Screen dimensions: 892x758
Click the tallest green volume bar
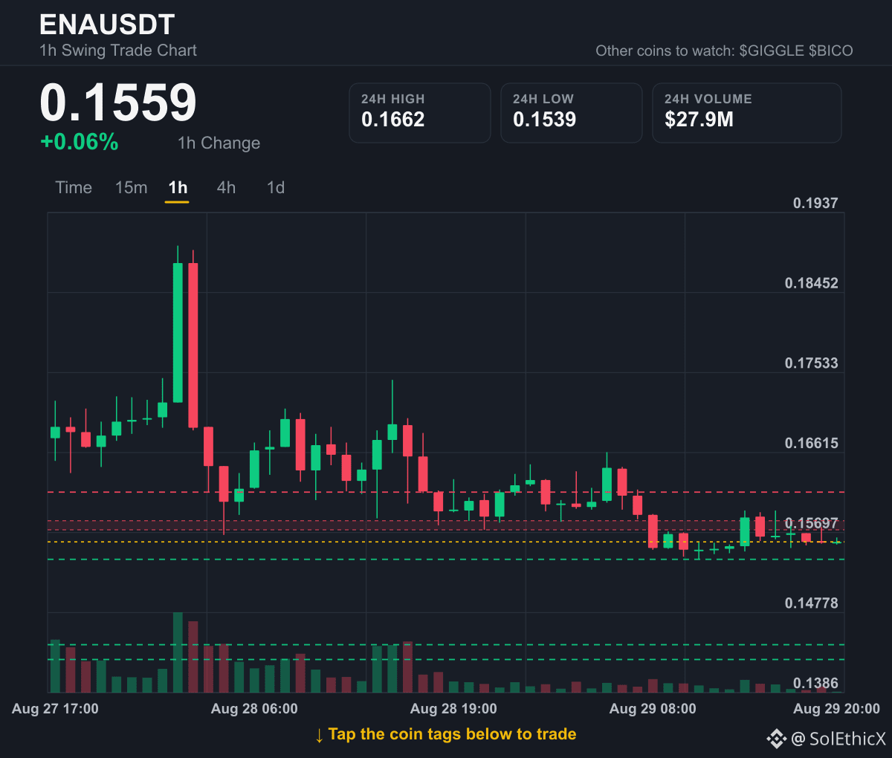[x=178, y=652]
